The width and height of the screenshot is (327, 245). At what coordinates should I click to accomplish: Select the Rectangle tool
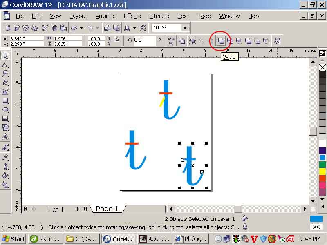point(5,100)
